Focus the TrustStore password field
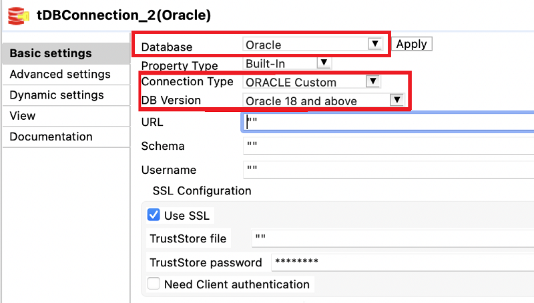Viewport: 534px width, 303px height. pos(400,262)
